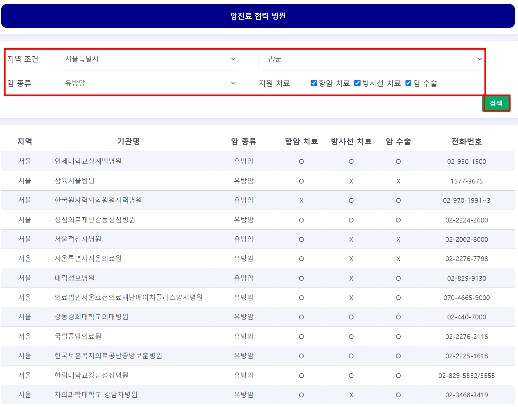Open the 시/도 region dropdown showing 서울특별시

point(147,59)
